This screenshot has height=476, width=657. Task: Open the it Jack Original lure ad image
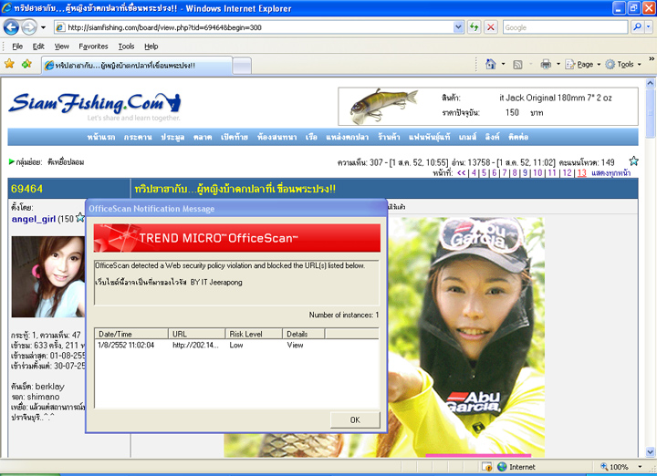click(x=384, y=107)
